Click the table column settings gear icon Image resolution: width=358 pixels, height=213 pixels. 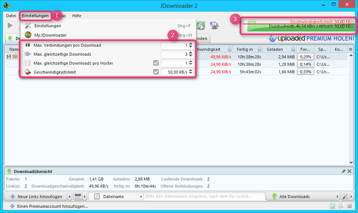(x=351, y=49)
